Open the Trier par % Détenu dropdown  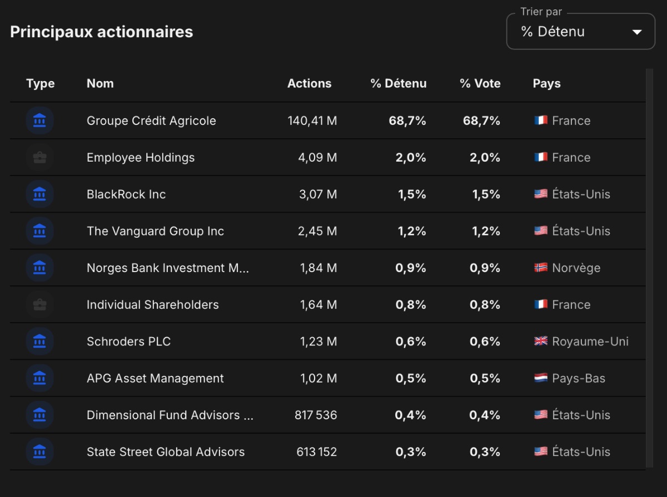point(581,32)
